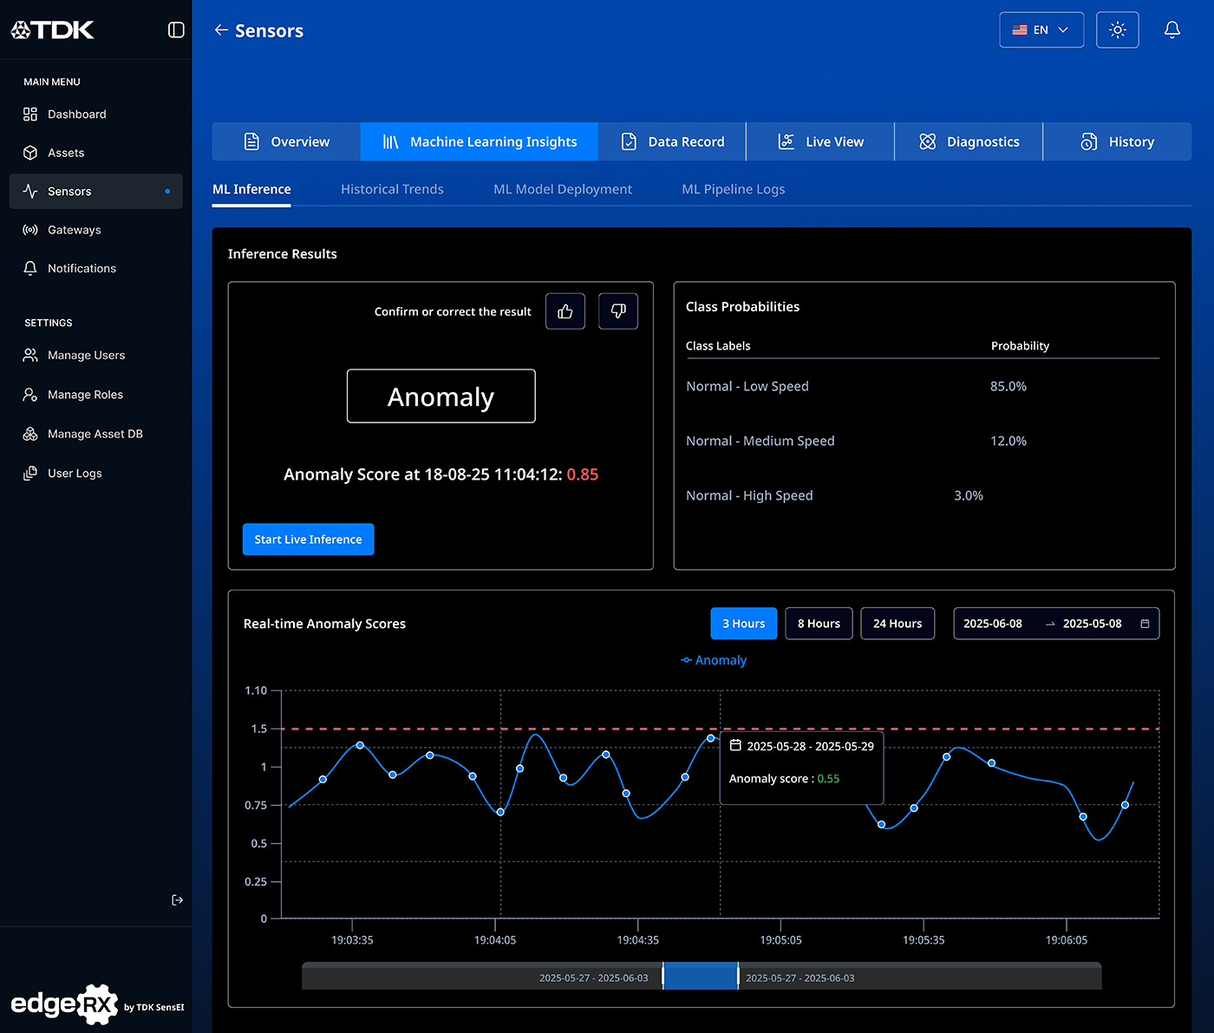The image size is (1214, 1033).
Task: Toggle the Anomaly series legend
Action: point(714,660)
